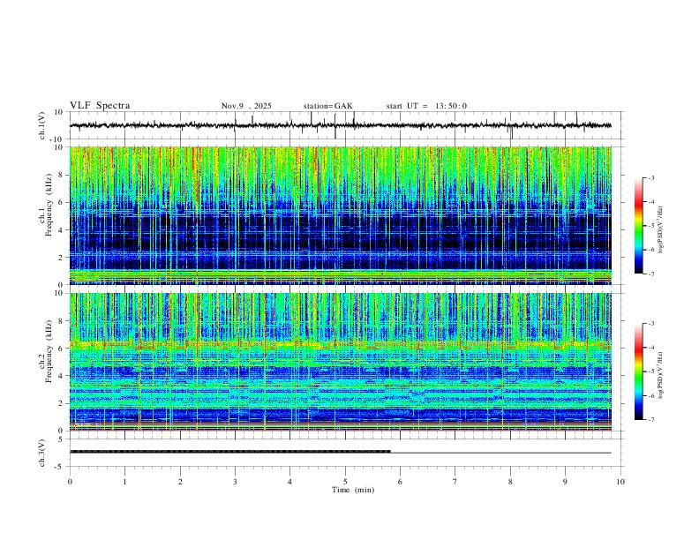This screenshot has height=540, width=699.
Task: Click the '10' tick label on time axis
Action: 620,482
